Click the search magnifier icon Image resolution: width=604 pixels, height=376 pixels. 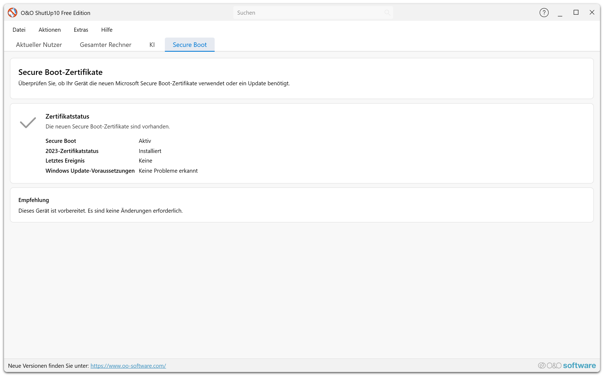(387, 13)
